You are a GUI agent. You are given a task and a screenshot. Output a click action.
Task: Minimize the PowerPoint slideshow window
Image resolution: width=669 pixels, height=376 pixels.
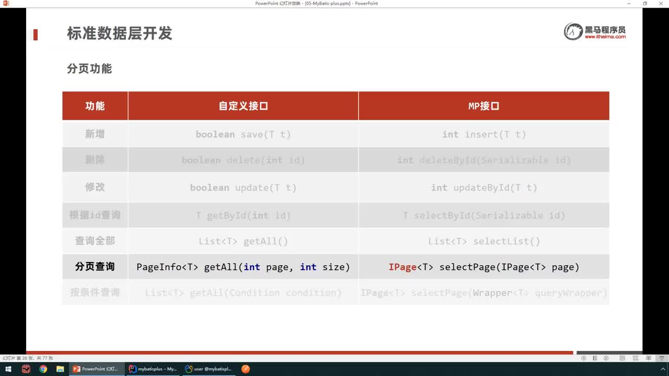click(x=629, y=3)
